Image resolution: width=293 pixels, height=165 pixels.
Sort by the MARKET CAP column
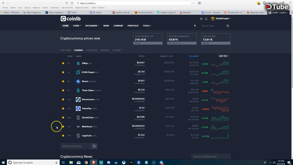click(x=167, y=56)
